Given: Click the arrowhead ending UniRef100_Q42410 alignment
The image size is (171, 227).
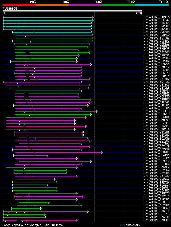Looking at the screenshot, I should point(93,18).
